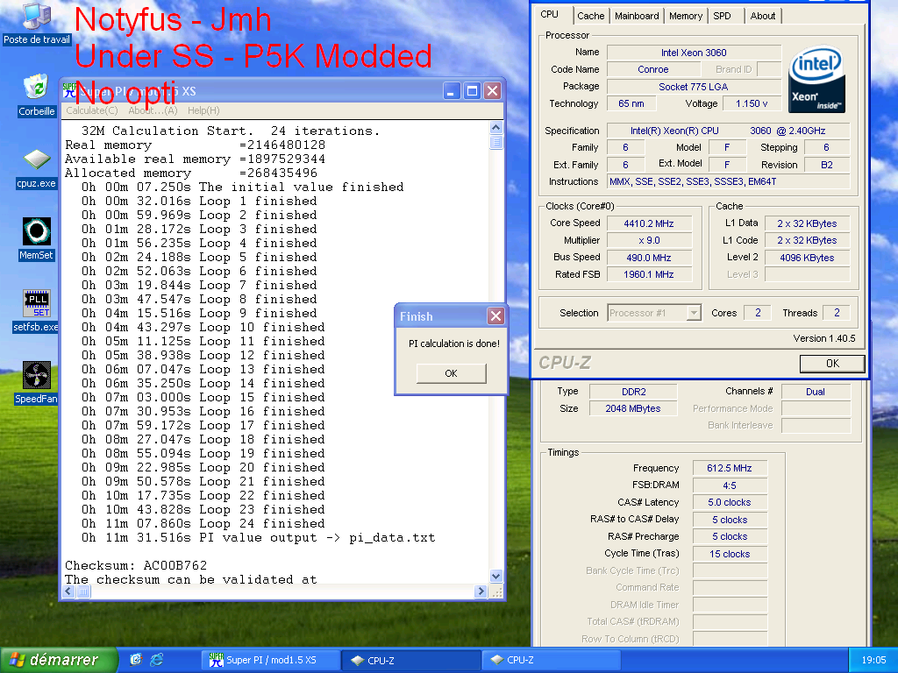
Task: Click the Bus Speed value 490.0 MHz
Action: tap(649, 258)
